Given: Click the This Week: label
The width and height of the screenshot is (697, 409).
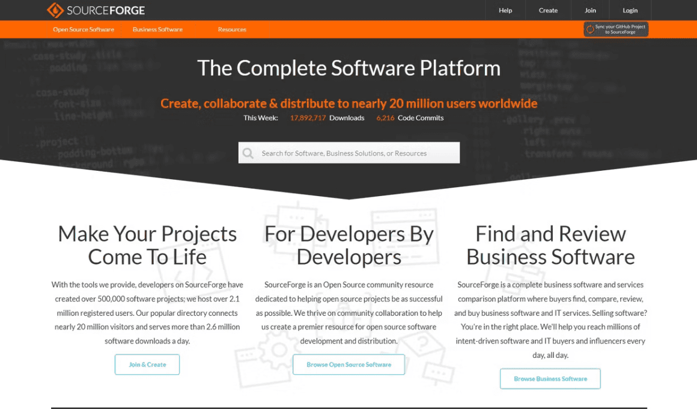Looking at the screenshot, I should pyautogui.click(x=261, y=118).
